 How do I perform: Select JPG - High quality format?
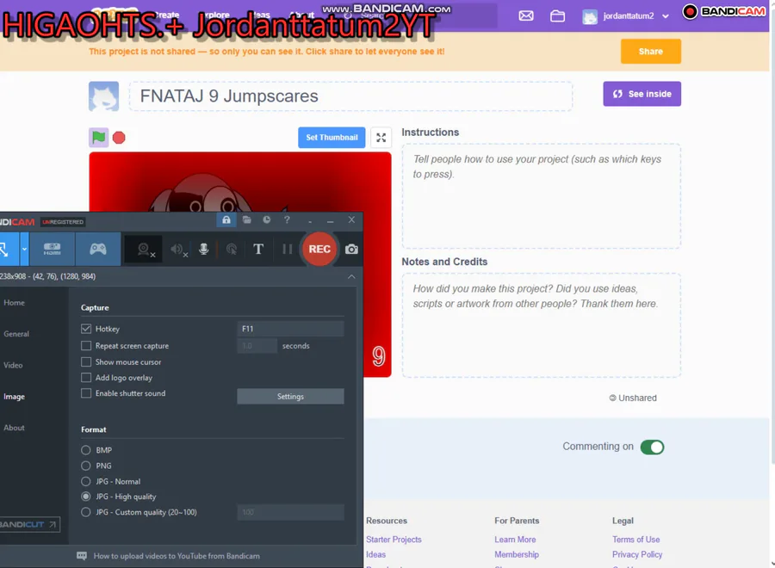[86, 497]
